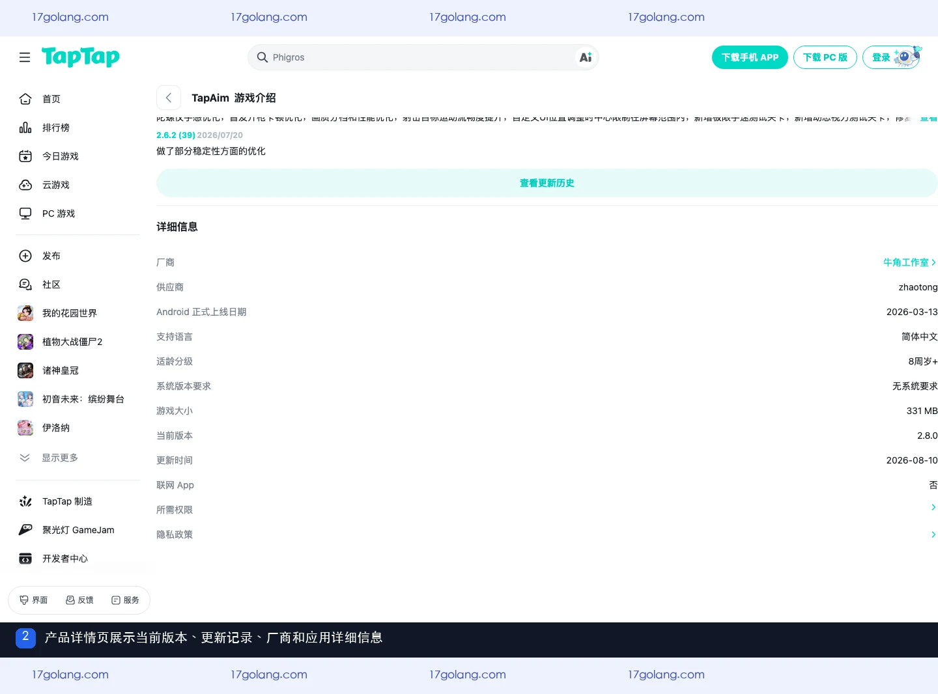Viewport: 938px width, 694px height.
Task: Click the 所需权限 label
Action: tap(175, 510)
